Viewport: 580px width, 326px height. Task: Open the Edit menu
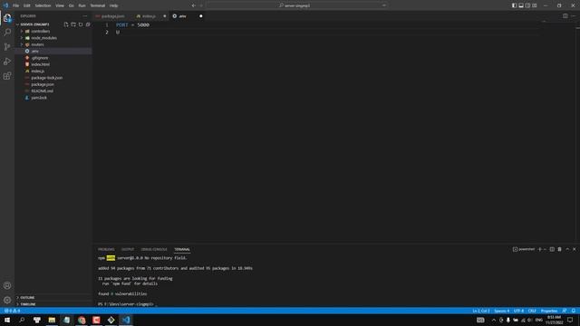[27, 5]
